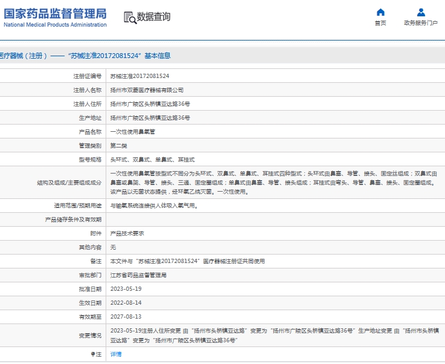Click the home (首页) house icon
This screenshot has width=445, height=364.
click(x=380, y=12)
